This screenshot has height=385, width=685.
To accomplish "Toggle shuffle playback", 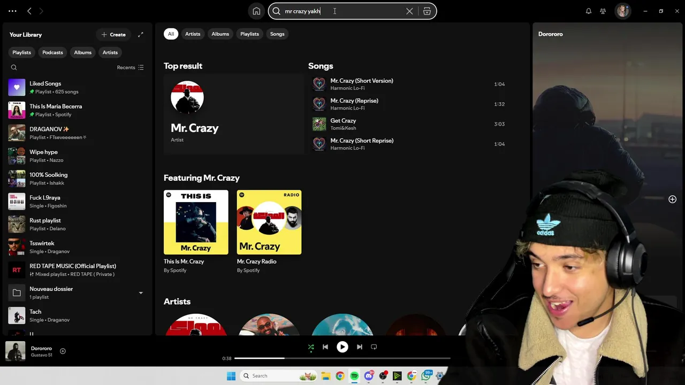I will [x=311, y=347].
